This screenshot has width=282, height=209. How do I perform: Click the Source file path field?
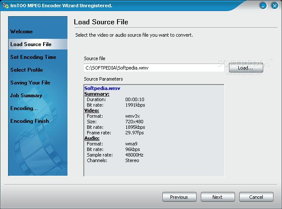tap(154, 68)
